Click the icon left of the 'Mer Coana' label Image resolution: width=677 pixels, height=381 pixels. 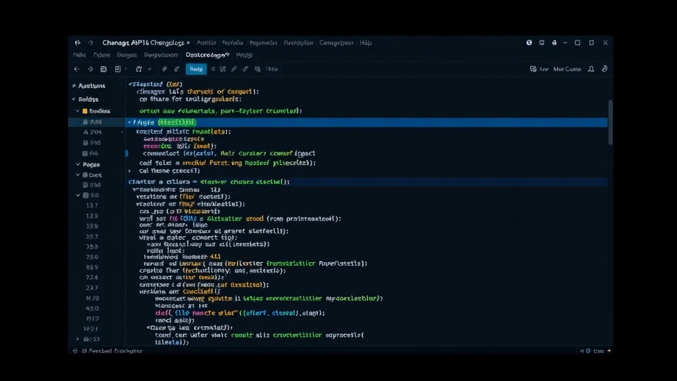pos(534,69)
